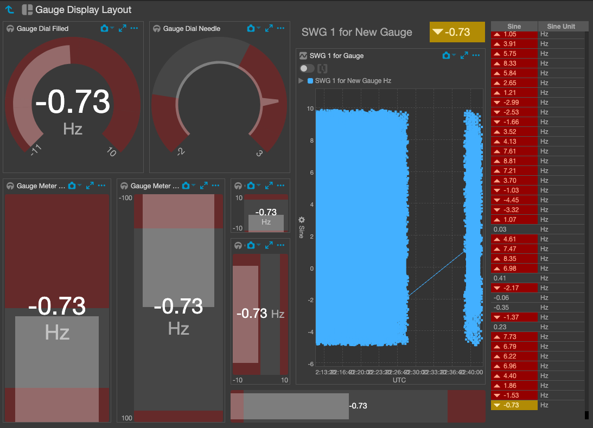
Task: Take a snapshot of SWG 1 for Gauge plot
Action: [447, 55]
